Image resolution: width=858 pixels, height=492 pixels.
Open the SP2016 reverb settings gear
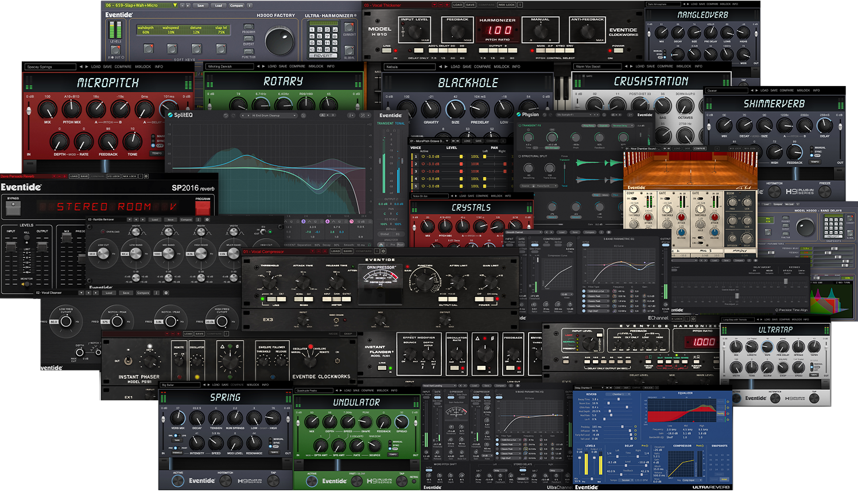click(146, 176)
